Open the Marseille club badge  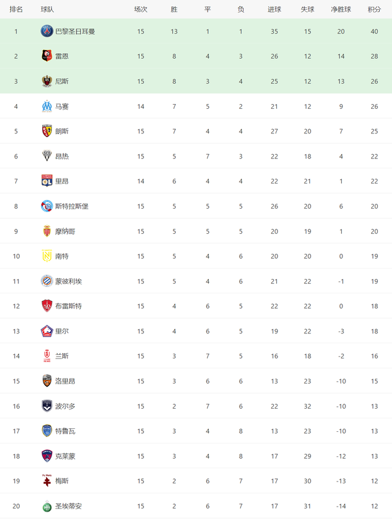pos(47,106)
